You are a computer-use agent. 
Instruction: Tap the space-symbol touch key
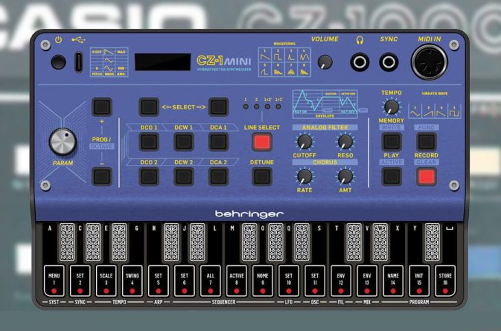point(450,243)
